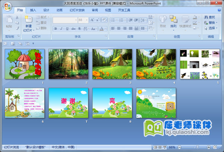Click Fit slide to window icon
The width and height of the screenshot is (224, 152).
click(215, 147)
